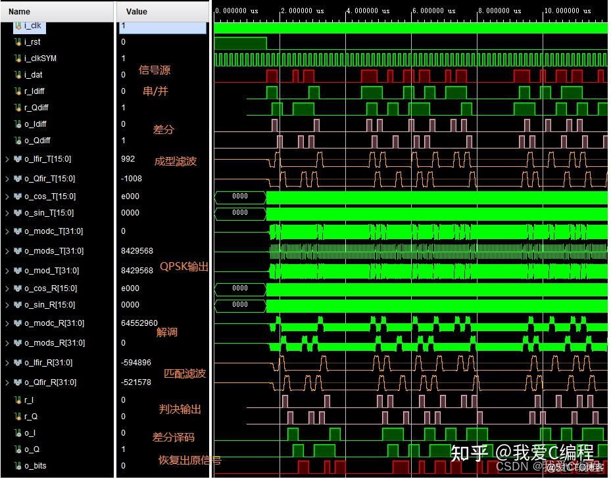Click the o_mod_T bus icon

point(18,271)
